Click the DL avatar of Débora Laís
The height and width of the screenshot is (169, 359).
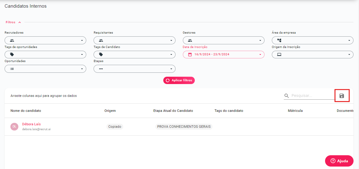(x=14, y=127)
